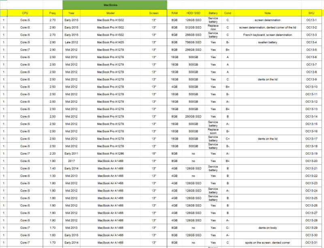
Task: Select the 'Replace soon' battery cell
Action: tap(213, 131)
